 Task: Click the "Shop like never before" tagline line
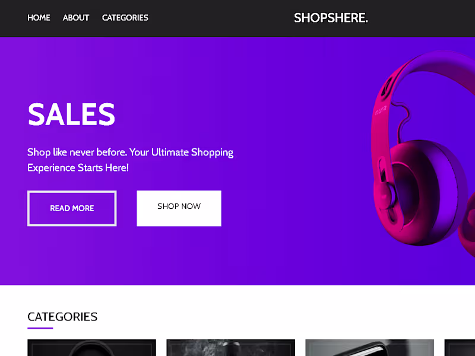[x=130, y=152]
